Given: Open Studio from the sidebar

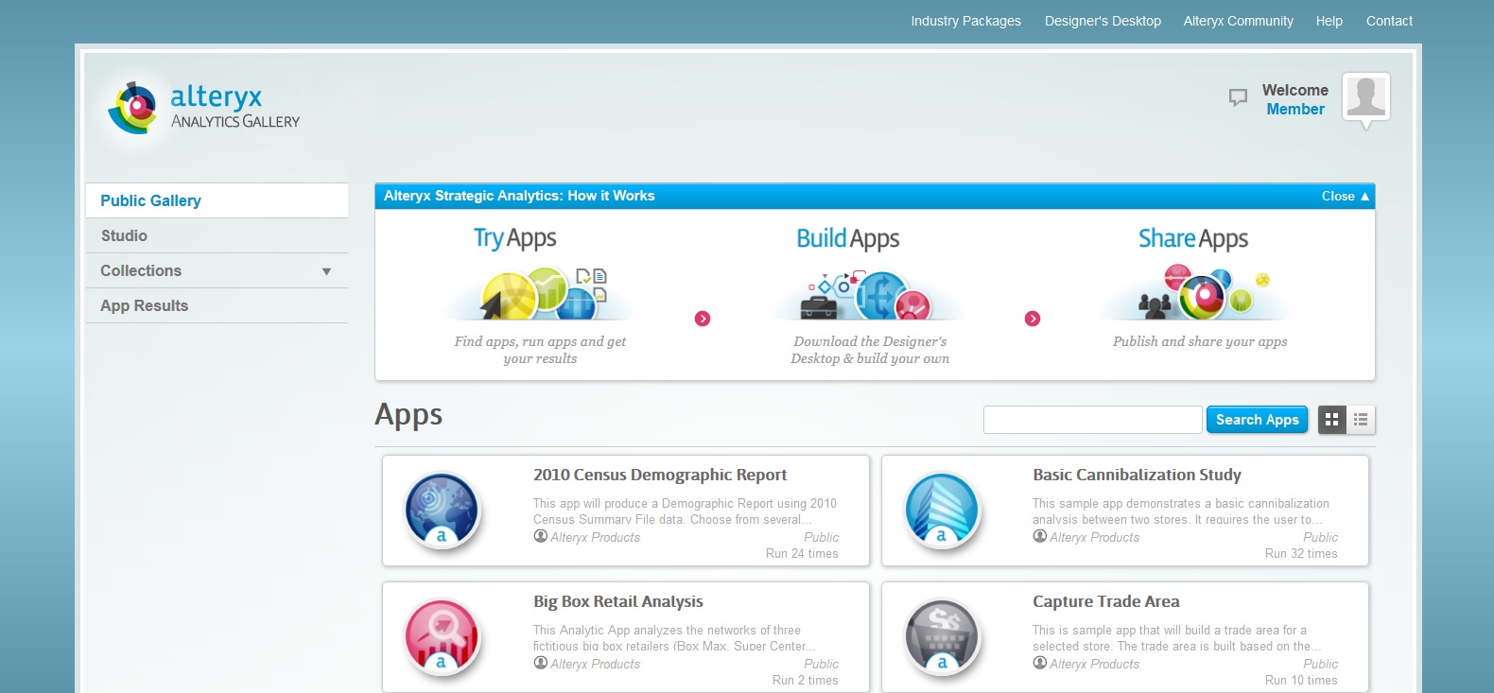Looking at the screenshot, I should tap(217, 235).
